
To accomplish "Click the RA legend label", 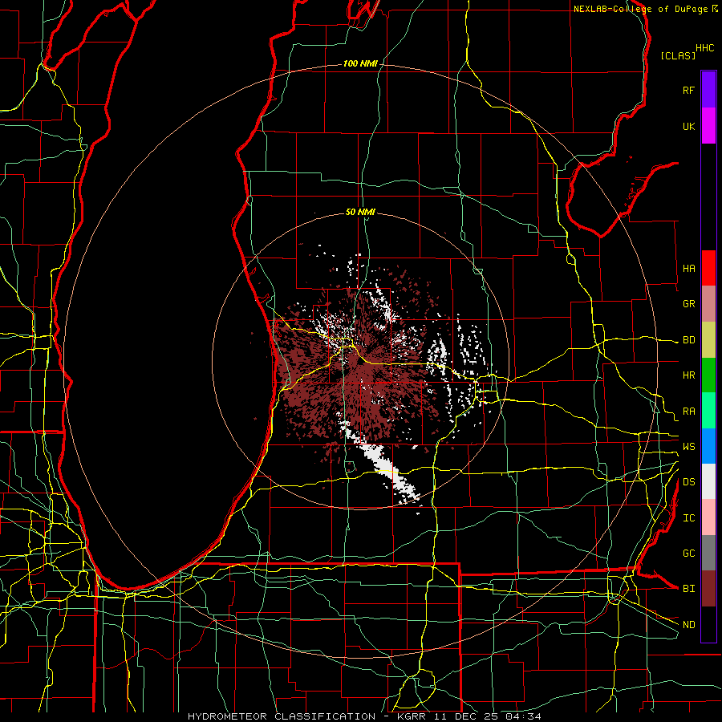I will pyautogui.click(x=688, y=411).
